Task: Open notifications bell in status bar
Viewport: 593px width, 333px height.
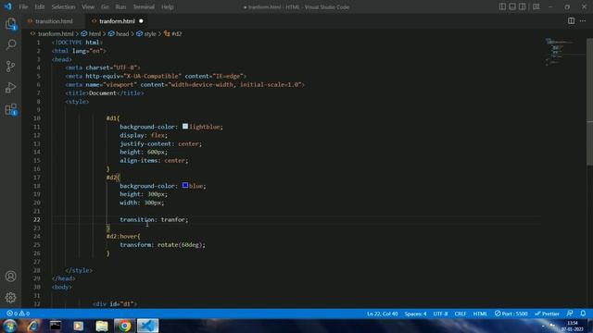Action: coord(583,314)
